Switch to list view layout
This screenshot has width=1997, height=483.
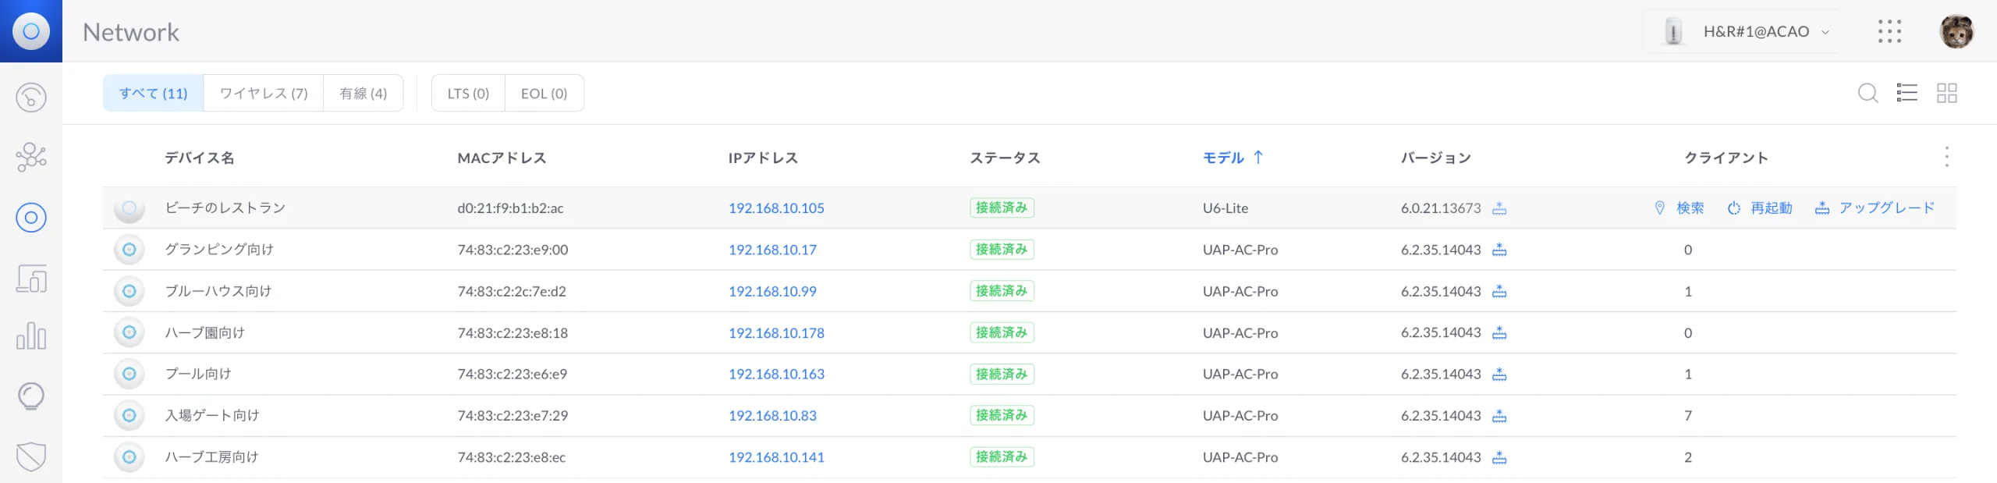[x=1907, y=94]
